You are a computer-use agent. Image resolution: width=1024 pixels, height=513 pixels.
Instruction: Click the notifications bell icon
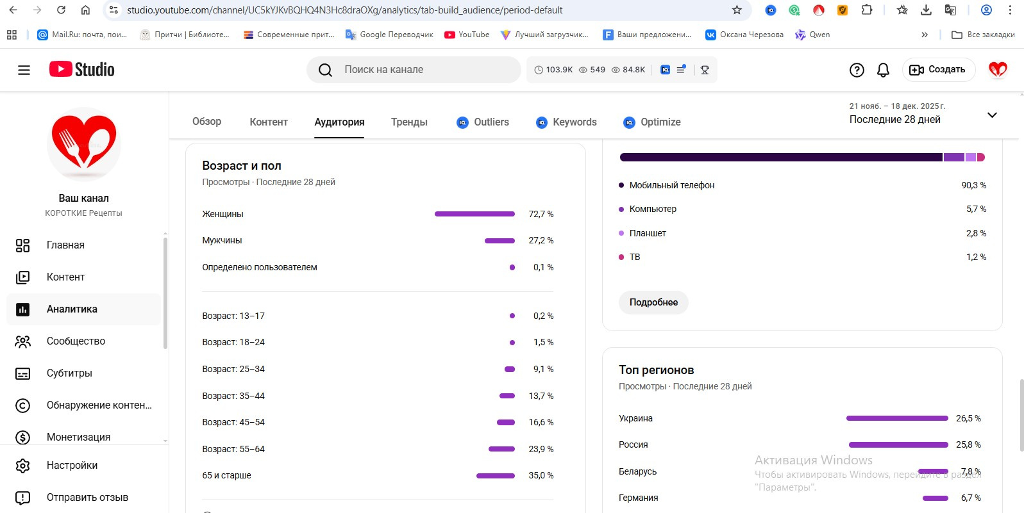click(x=883, y=70)
